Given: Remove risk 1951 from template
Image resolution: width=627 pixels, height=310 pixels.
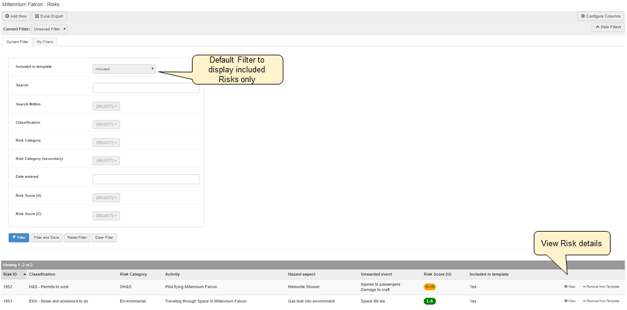Looking at the screenshot, I should [x=601, y=301].
